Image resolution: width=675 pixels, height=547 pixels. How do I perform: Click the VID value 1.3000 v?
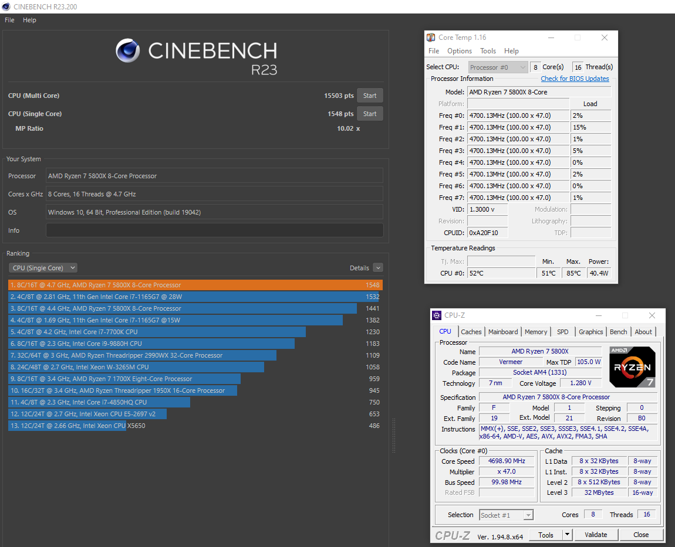pyautogui.click(x=487, y=209)
